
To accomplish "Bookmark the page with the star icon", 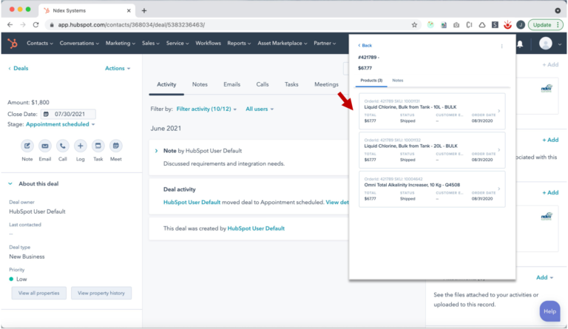I will point(414,25).
